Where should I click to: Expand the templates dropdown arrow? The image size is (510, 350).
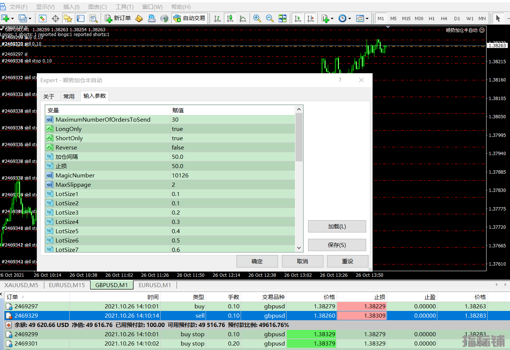(x=367, y=19)
